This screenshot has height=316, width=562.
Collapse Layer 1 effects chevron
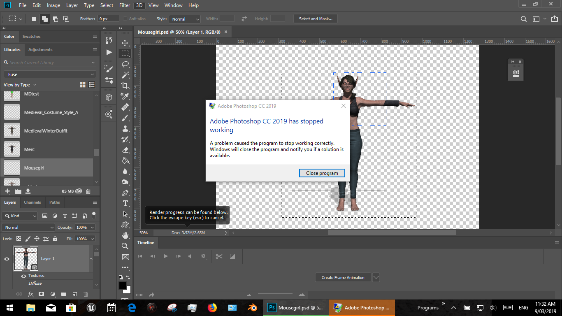91,259
